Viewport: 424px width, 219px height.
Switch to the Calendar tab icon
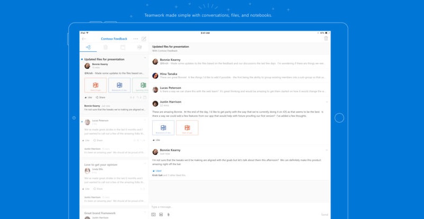click(x=123, y=47)
